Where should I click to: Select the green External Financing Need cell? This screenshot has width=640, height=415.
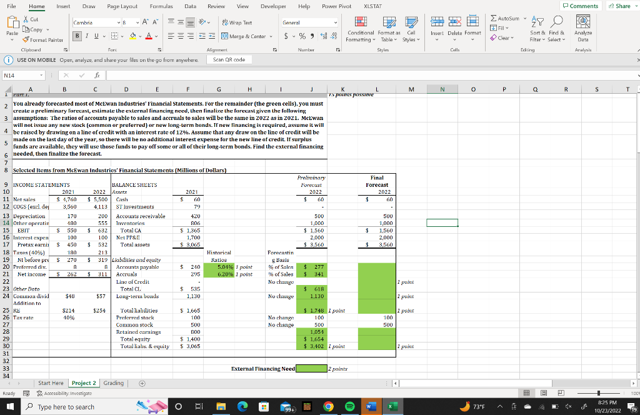[x=311, y=369]
